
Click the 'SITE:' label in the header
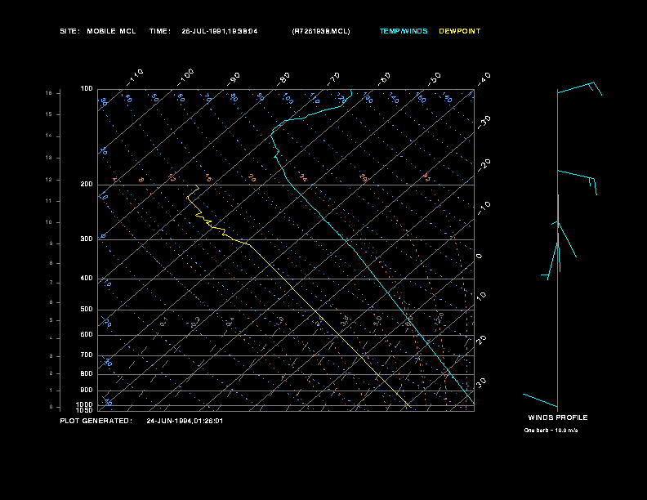pyautogui.click(x=69, y=31)
